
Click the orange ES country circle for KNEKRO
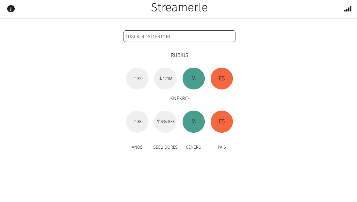[221, 121]
